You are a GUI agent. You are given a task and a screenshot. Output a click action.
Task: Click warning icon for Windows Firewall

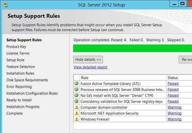76,119
